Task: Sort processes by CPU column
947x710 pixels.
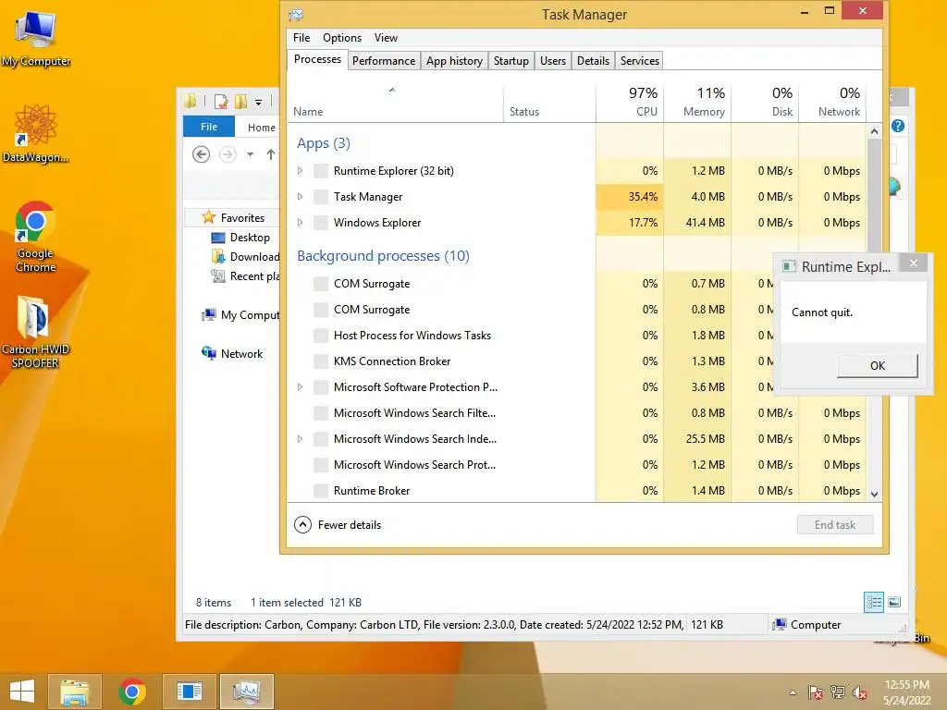Action: 629,102
